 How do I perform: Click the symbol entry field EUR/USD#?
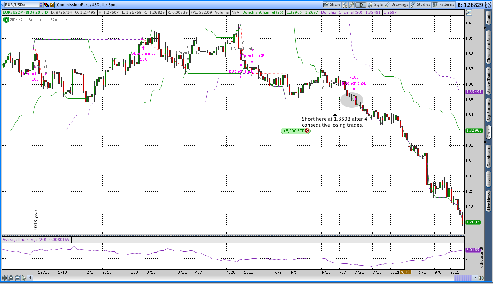[x=21, y=5]
